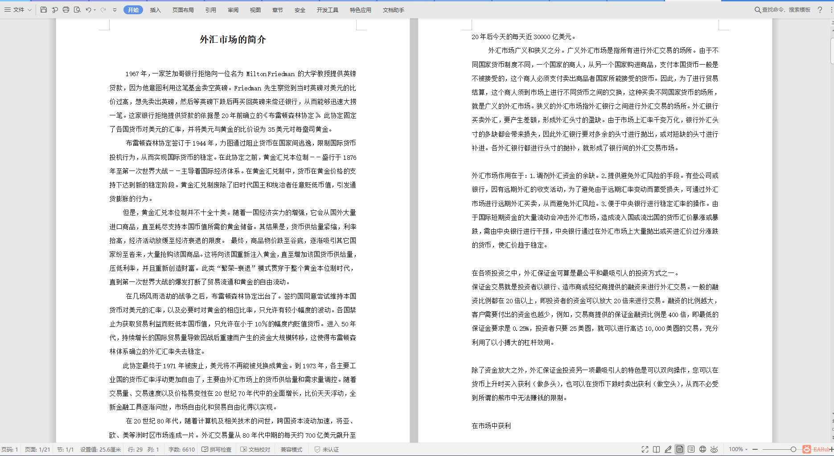This screenshot has height=456, width=834.
Task: Open Print Preview icon
Action: tap(77, 10)
